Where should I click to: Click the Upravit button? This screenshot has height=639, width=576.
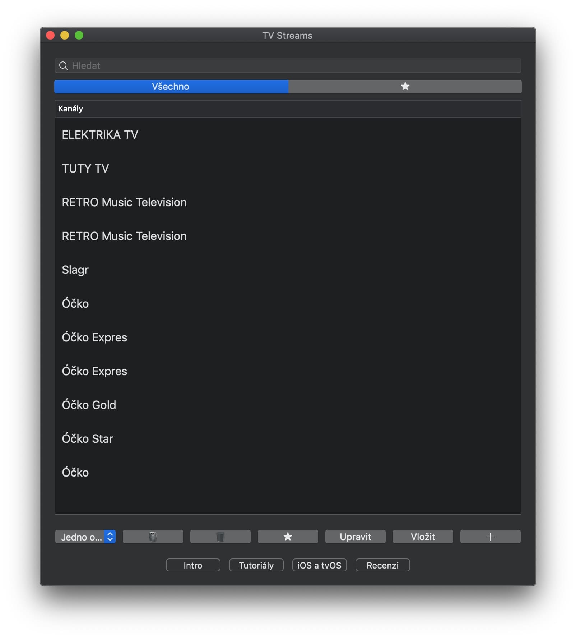click(x=355, y=537)
